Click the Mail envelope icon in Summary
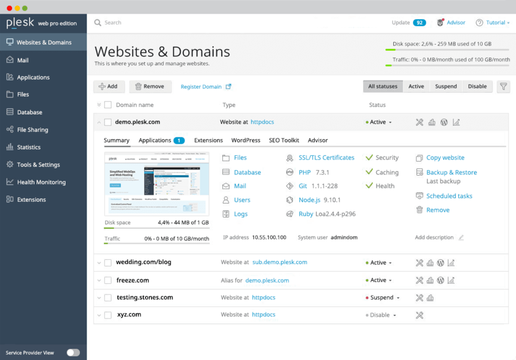516x360 pixels. 225,186
